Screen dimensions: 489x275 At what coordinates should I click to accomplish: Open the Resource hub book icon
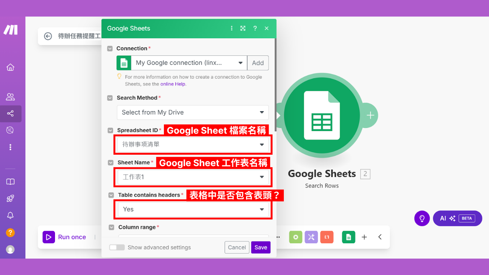[x=10, y=182]
